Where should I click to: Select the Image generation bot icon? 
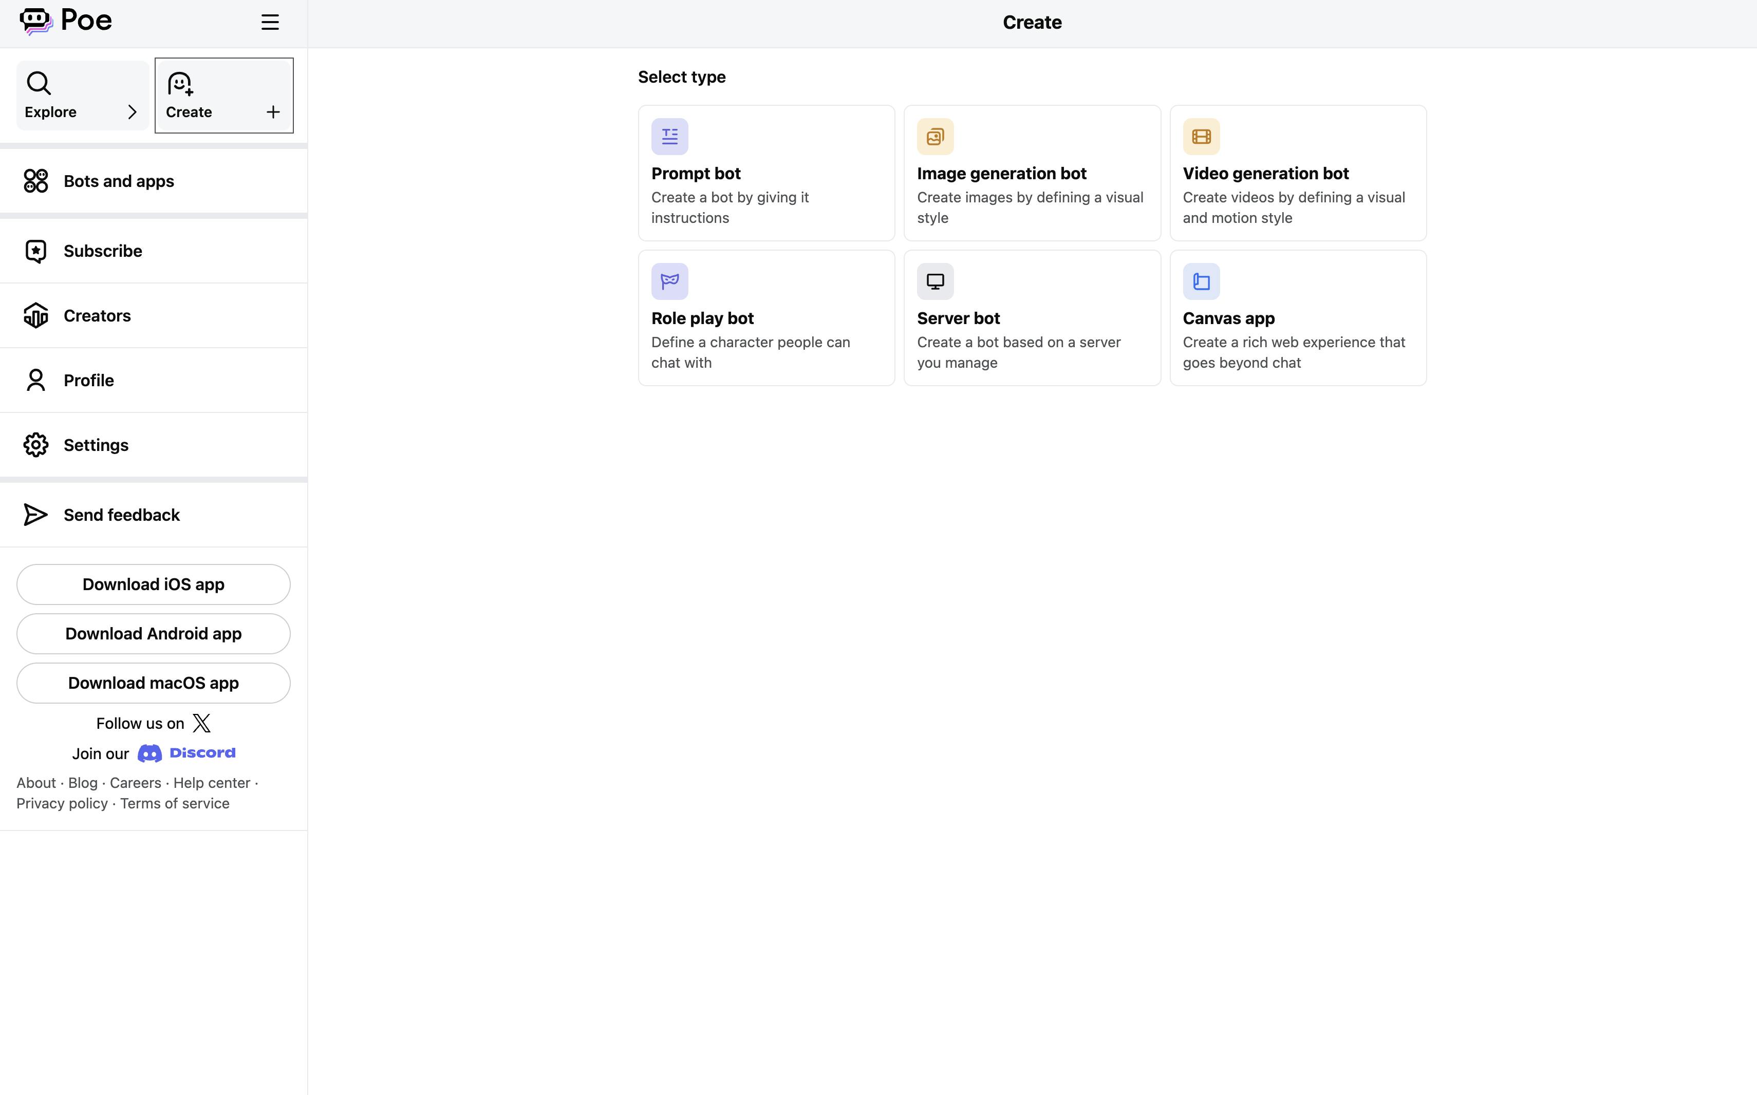[935, 137]
